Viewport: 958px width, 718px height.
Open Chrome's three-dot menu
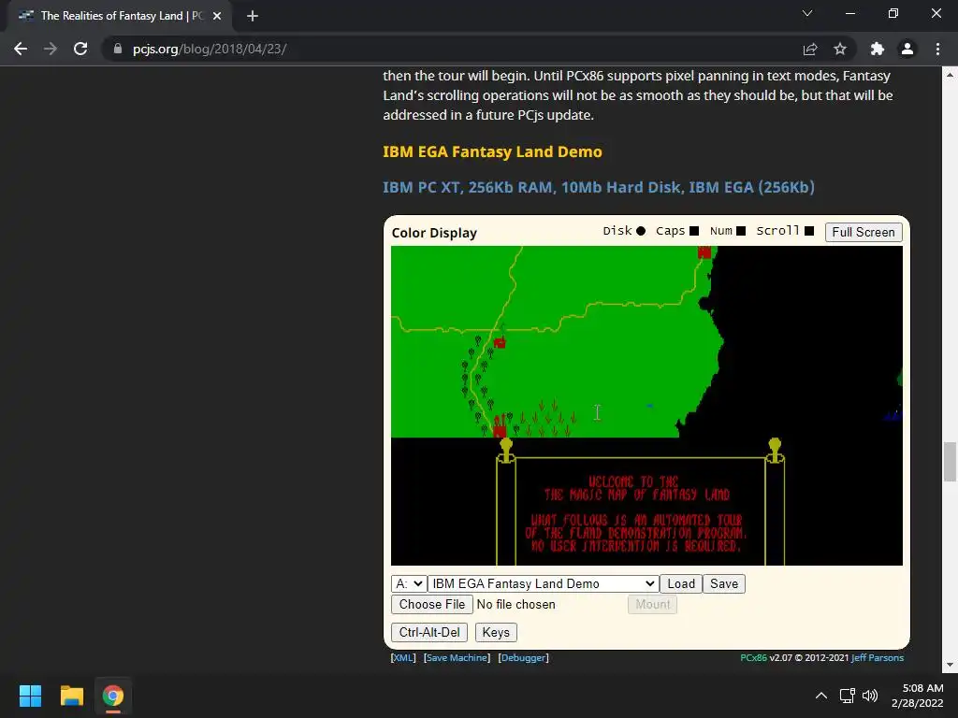click(x=937, y=49)
